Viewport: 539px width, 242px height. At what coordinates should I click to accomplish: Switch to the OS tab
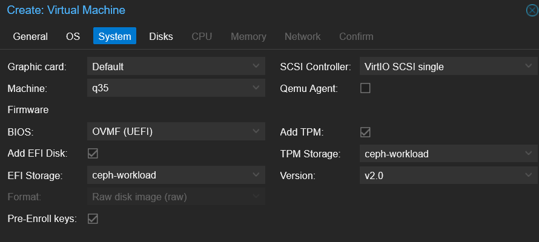73,36
